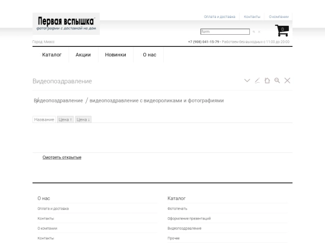
Task: Open footer link О компании
Action: [48, 229]
